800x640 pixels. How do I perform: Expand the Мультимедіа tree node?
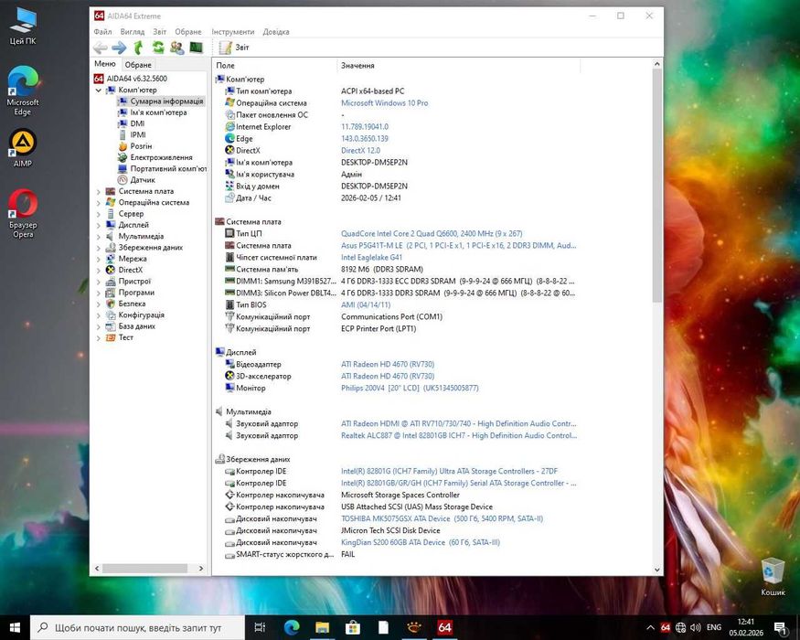[x=99, y=236]
